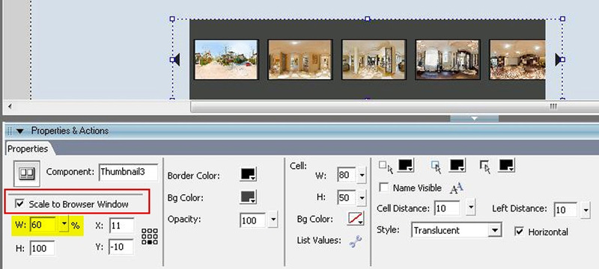Open the Style combo box showing Translucent
599x269 pixels.
[x=457, y=230]
